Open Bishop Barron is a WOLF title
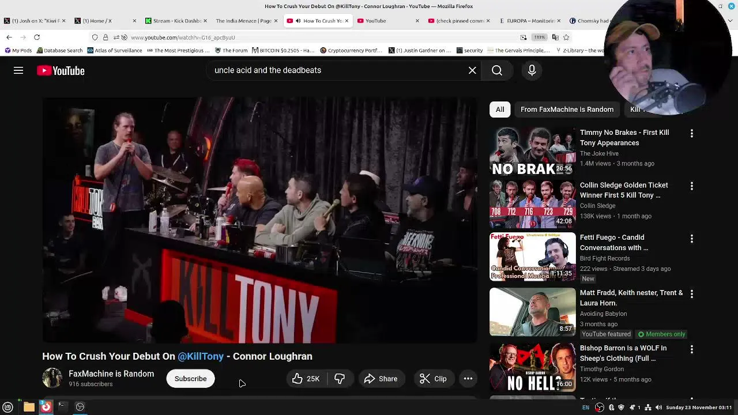 (623, 353)
